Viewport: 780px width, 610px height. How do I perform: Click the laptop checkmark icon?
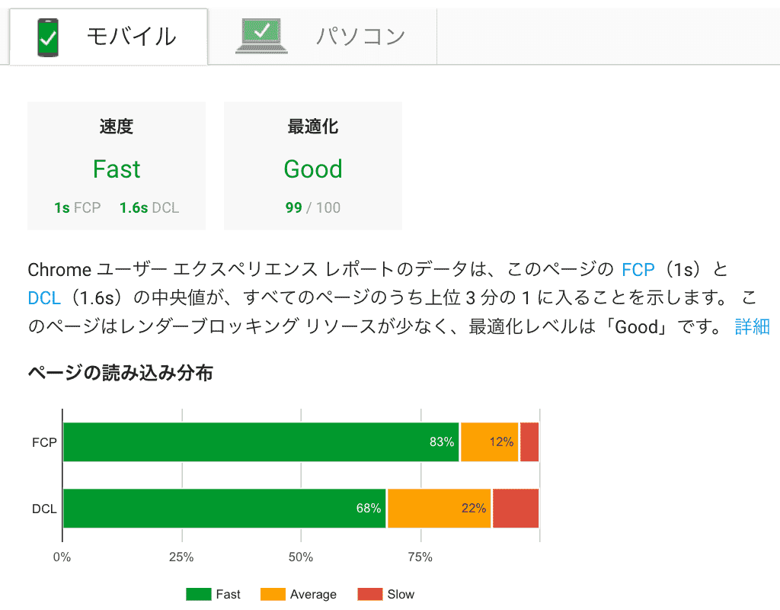click(261, 36)
